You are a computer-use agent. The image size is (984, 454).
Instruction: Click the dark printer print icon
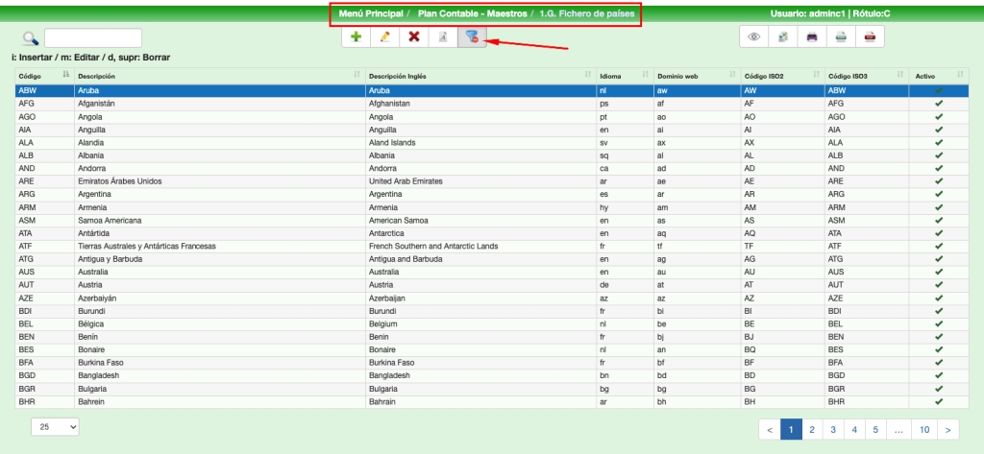(x=812, y=36)
